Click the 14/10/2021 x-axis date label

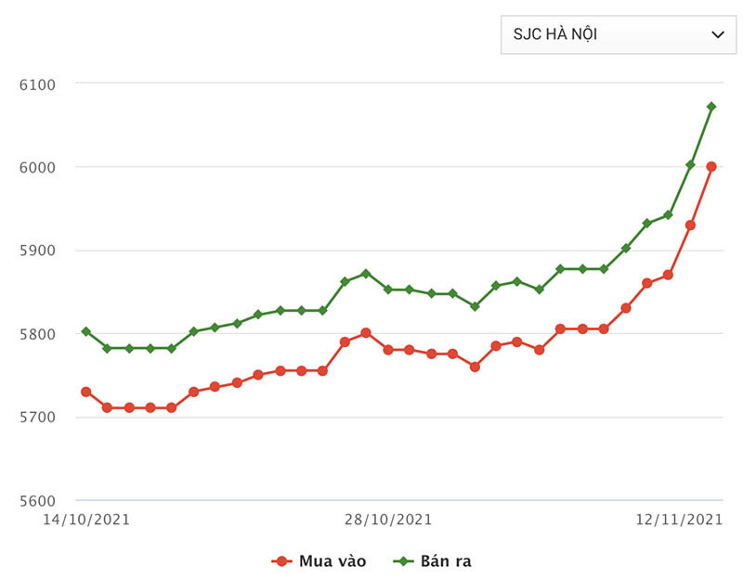click(x=87, y=520)
